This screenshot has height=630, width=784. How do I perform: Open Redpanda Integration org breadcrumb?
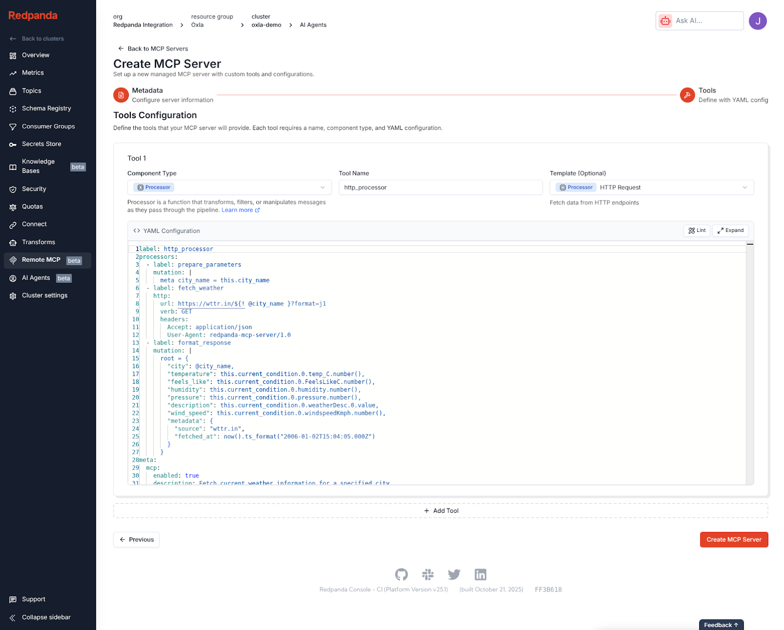pyautogui.click(x=143, y=25)
